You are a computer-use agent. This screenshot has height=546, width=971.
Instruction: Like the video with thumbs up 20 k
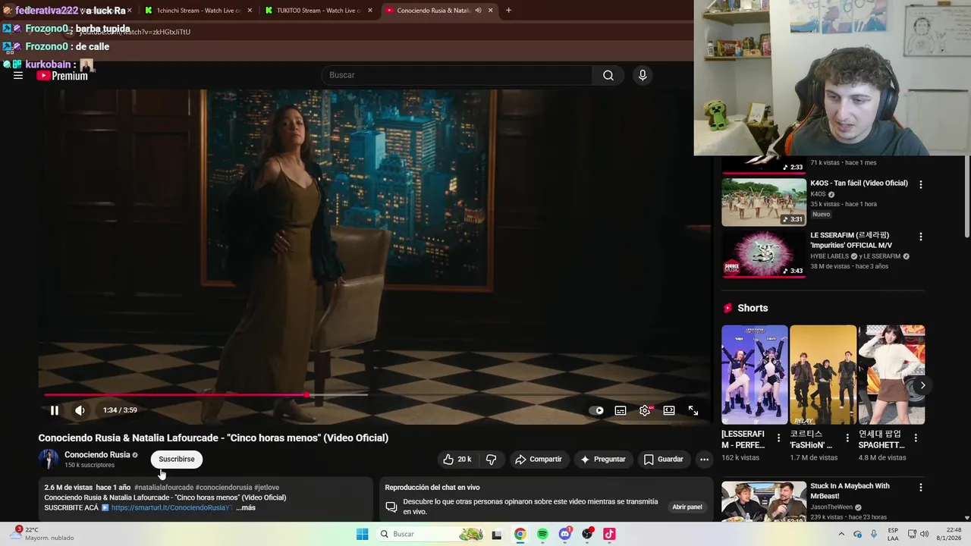pos(457,459)
